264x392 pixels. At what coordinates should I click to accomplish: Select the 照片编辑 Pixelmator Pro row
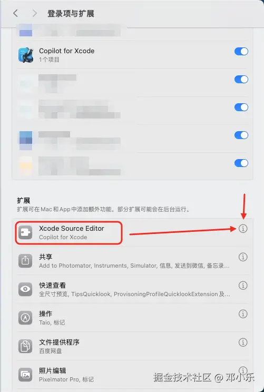coord(133,375)
